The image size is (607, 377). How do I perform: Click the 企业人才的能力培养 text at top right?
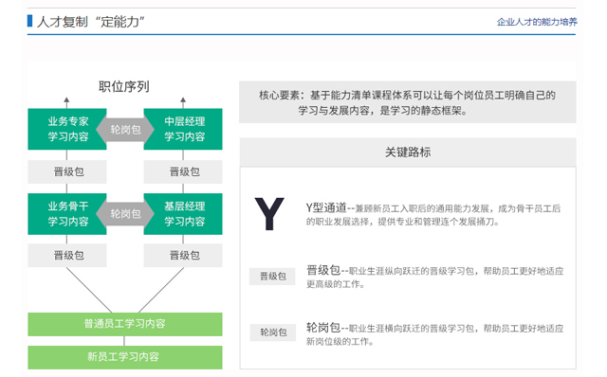(537, 22)
